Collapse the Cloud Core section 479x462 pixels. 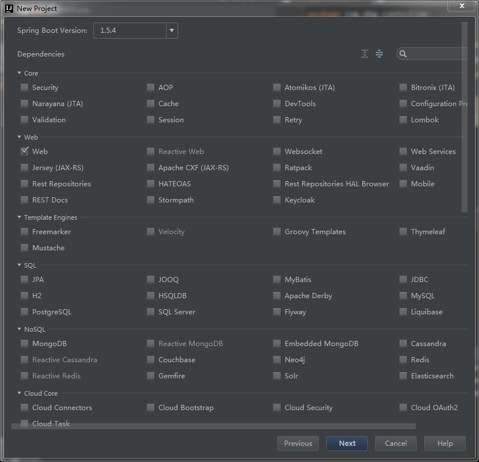[19, 393]
